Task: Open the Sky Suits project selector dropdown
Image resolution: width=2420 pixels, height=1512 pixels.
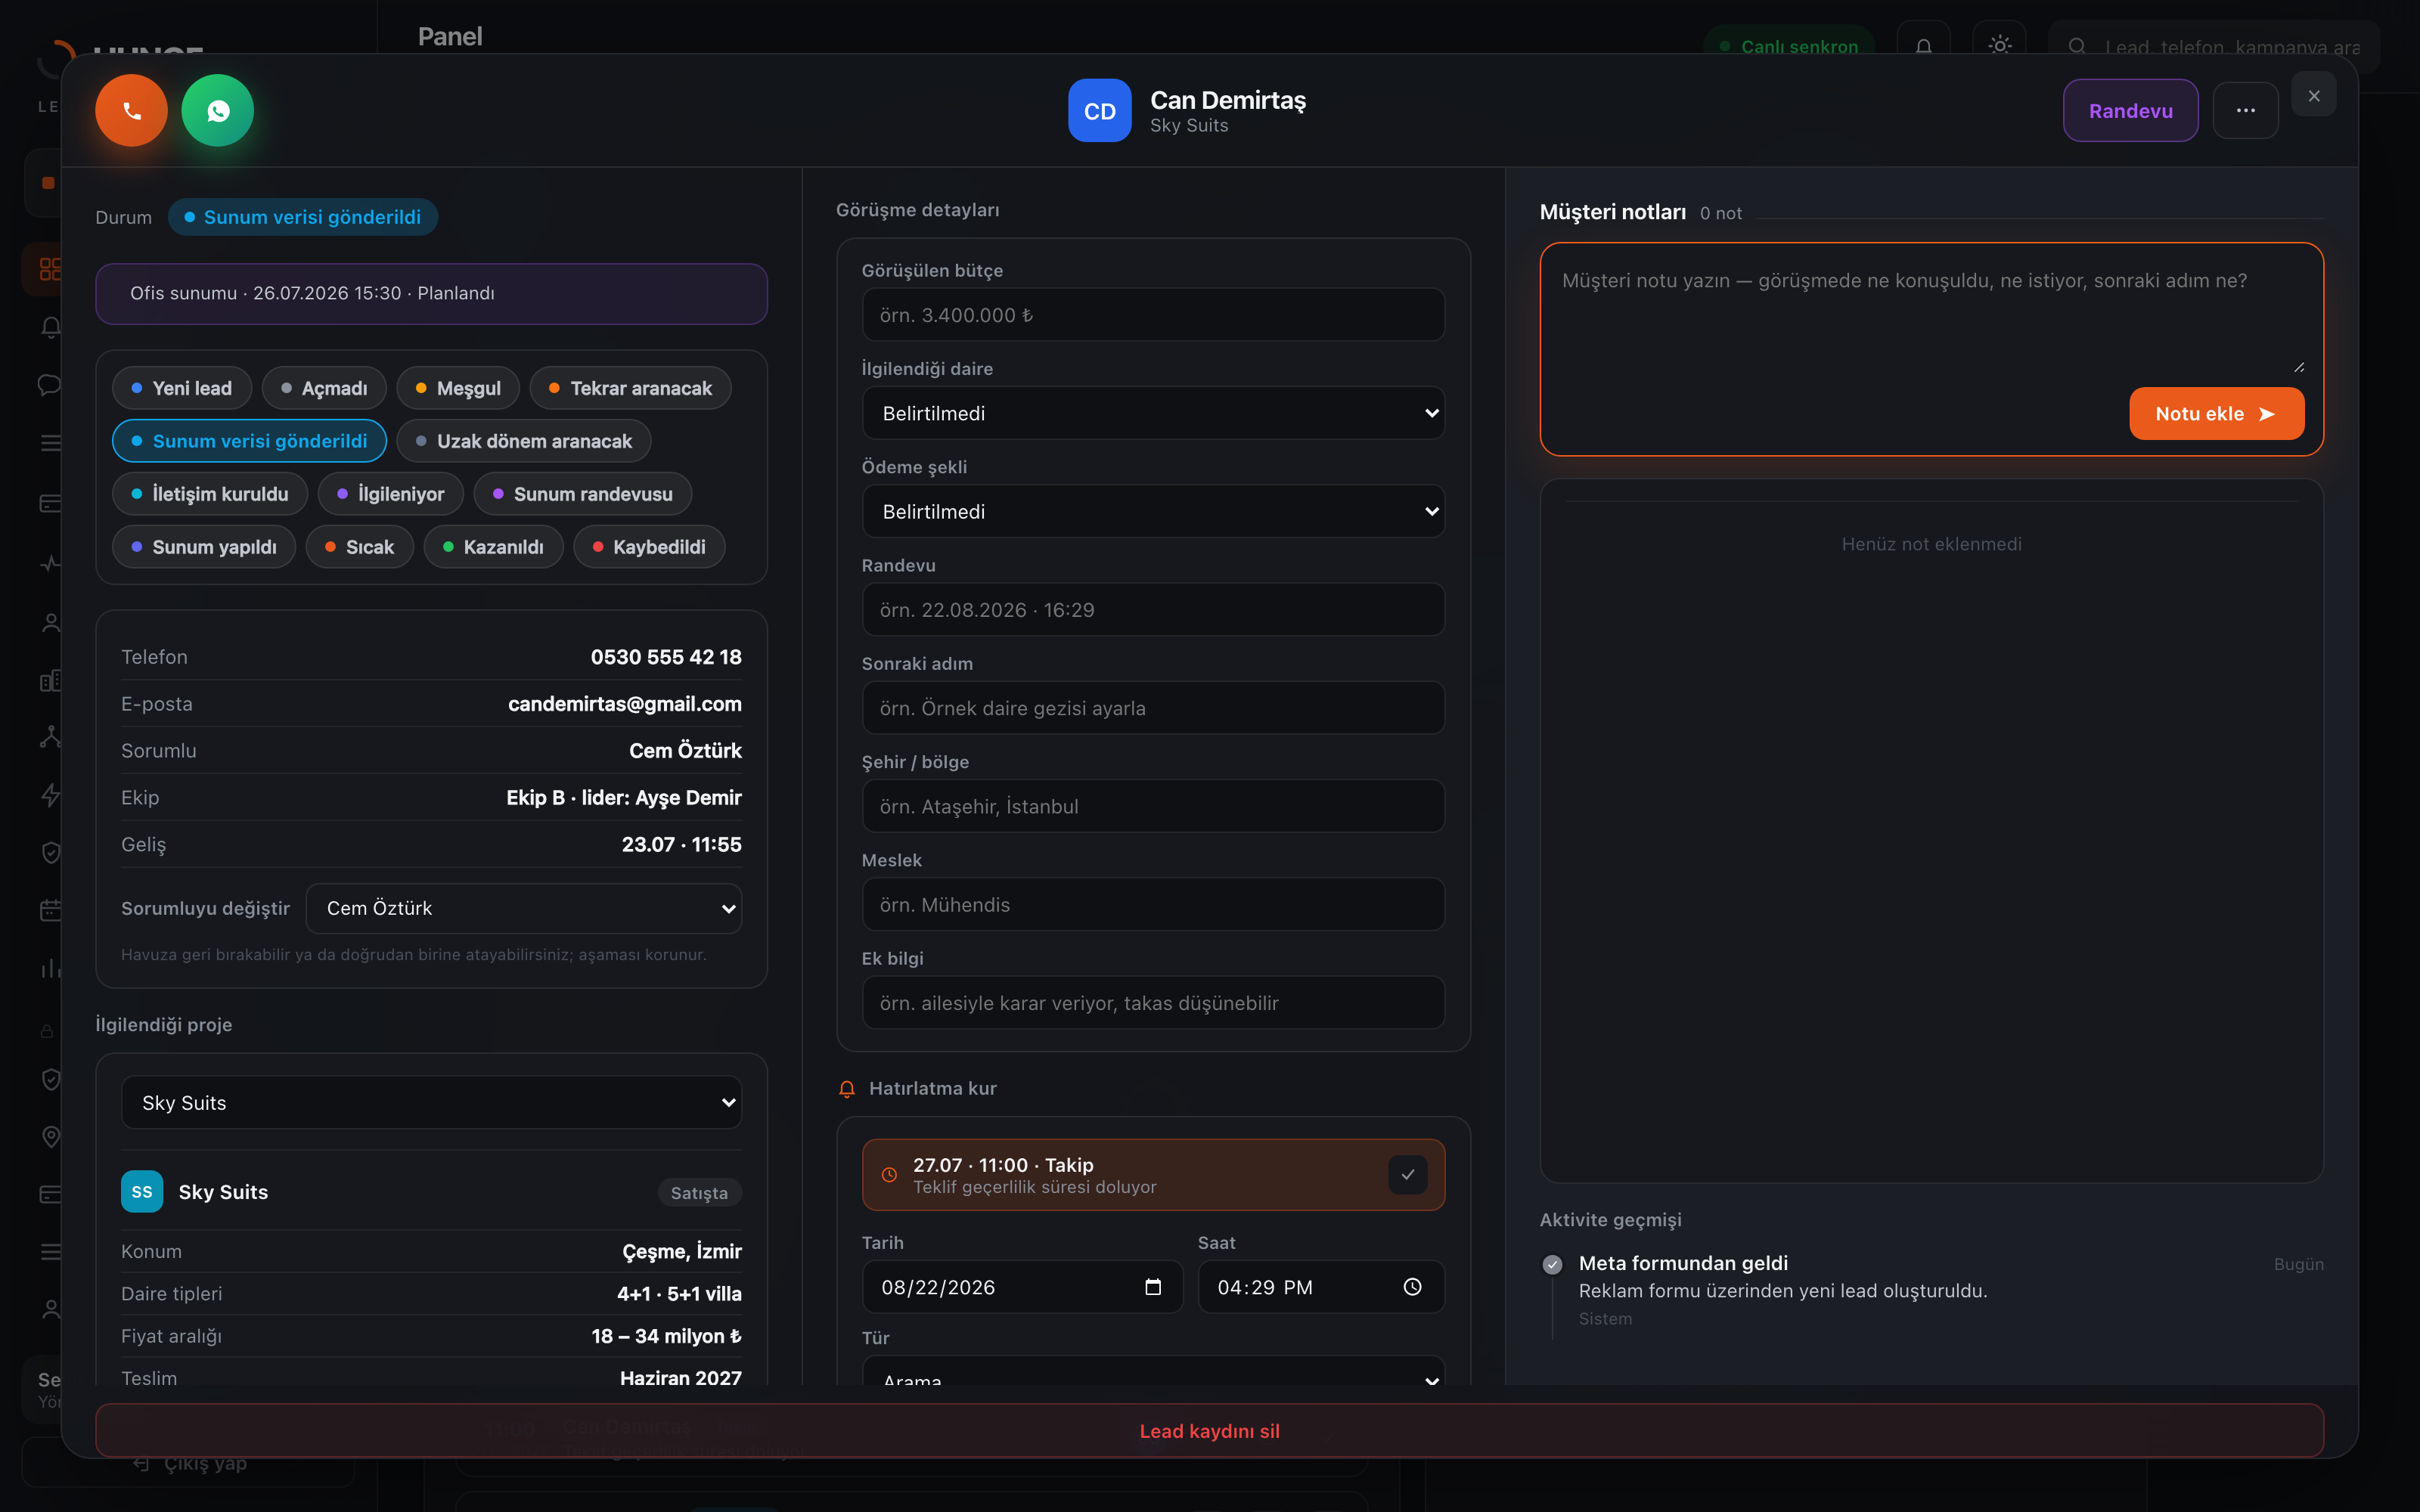Action: [x=431, y=1102]
